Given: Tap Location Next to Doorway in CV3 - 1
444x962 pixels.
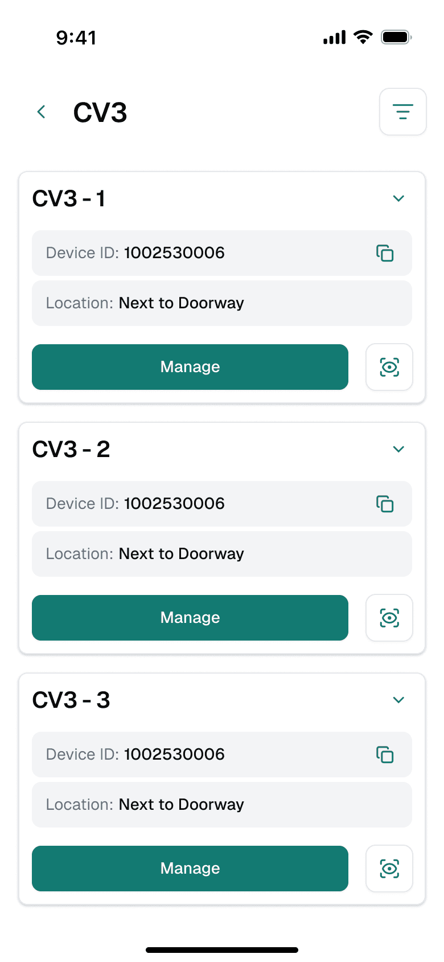Looking at the screenshot, I should pyautogui.click(x=222, y=303).
